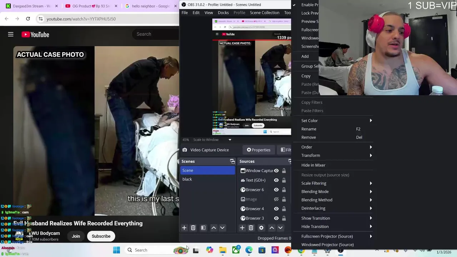457x257 pixels.
Task: Click the browser reload page icon
Action: click(28, 19)
